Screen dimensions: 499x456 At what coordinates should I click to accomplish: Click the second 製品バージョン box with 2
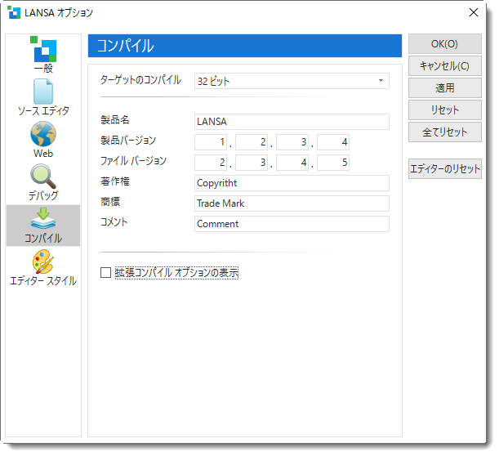[x=252, y=142]
